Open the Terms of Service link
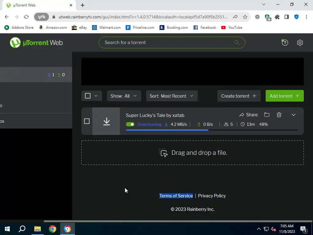This screenshot has width=313, height=235. tap(176, 196)
